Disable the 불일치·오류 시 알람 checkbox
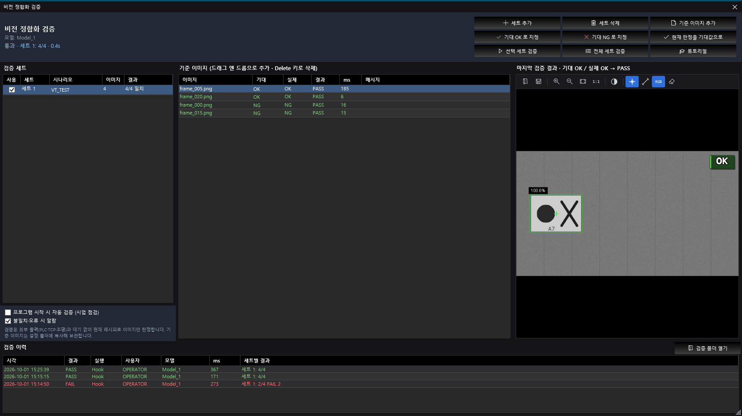The height and width of the screenshot is (416, 742). coord(8,321)
